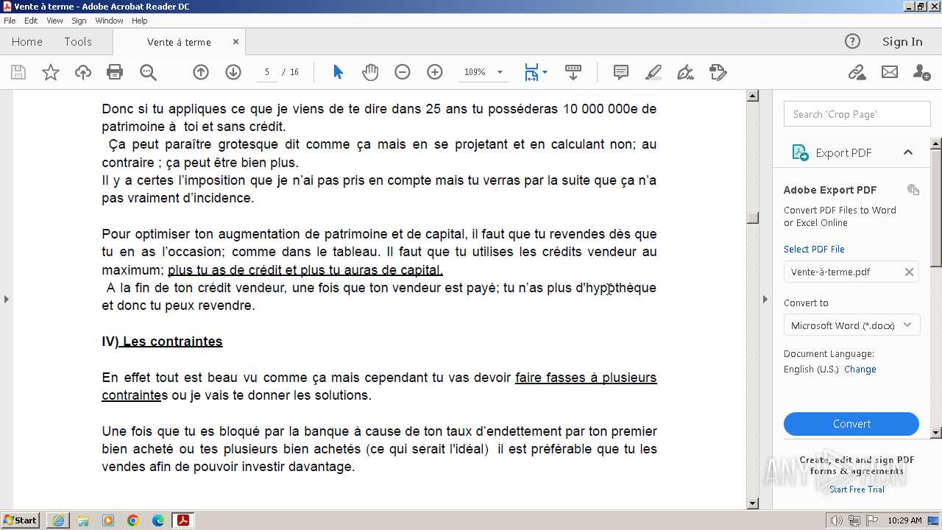
Task: Select the highlight text tool
Action: pos(654,72)
